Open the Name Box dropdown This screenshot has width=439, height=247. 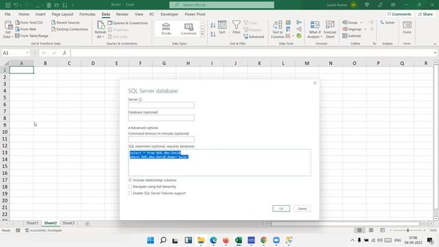pos(27,53)
